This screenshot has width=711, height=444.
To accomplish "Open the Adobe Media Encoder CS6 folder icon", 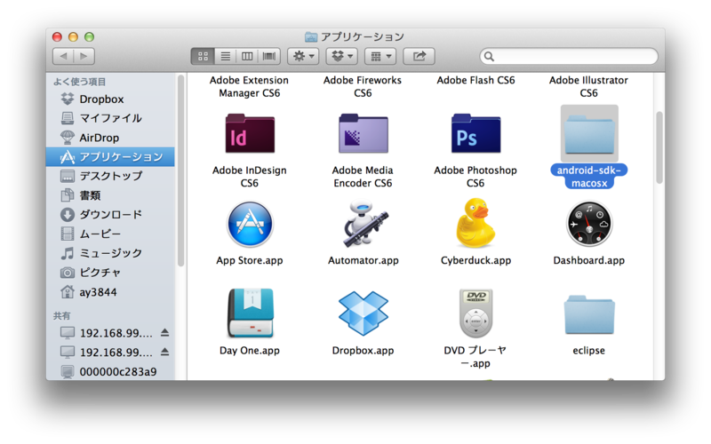I will pyautogui.click(x=363, y=133).
